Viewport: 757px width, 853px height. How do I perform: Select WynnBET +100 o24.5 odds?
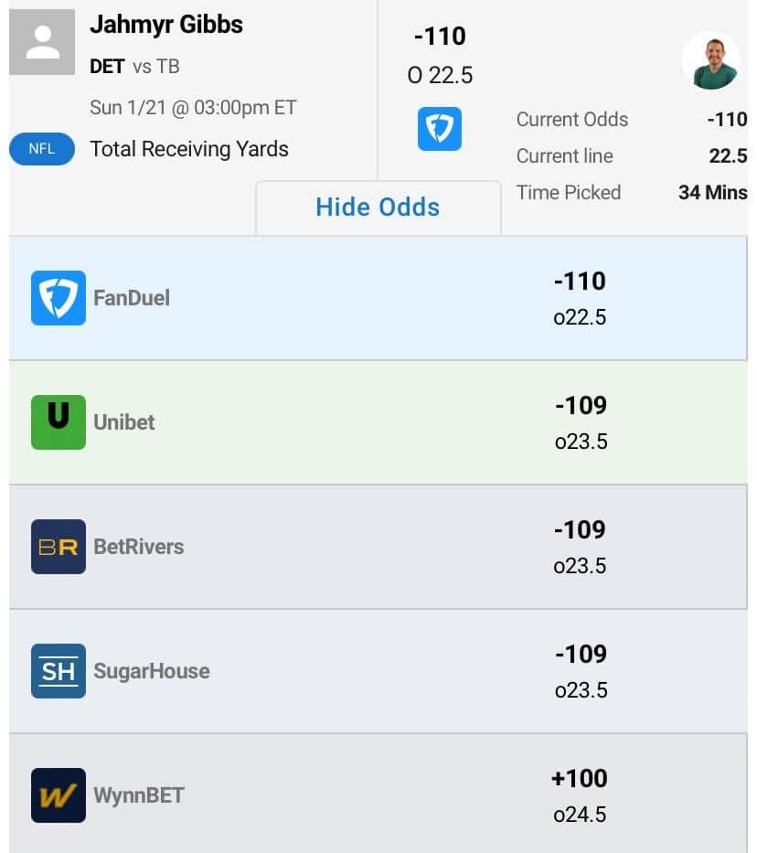coord(580,795)
